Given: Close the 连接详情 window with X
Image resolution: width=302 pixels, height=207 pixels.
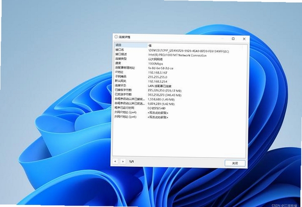Looking at the screenshot, I should coord(244,39).
